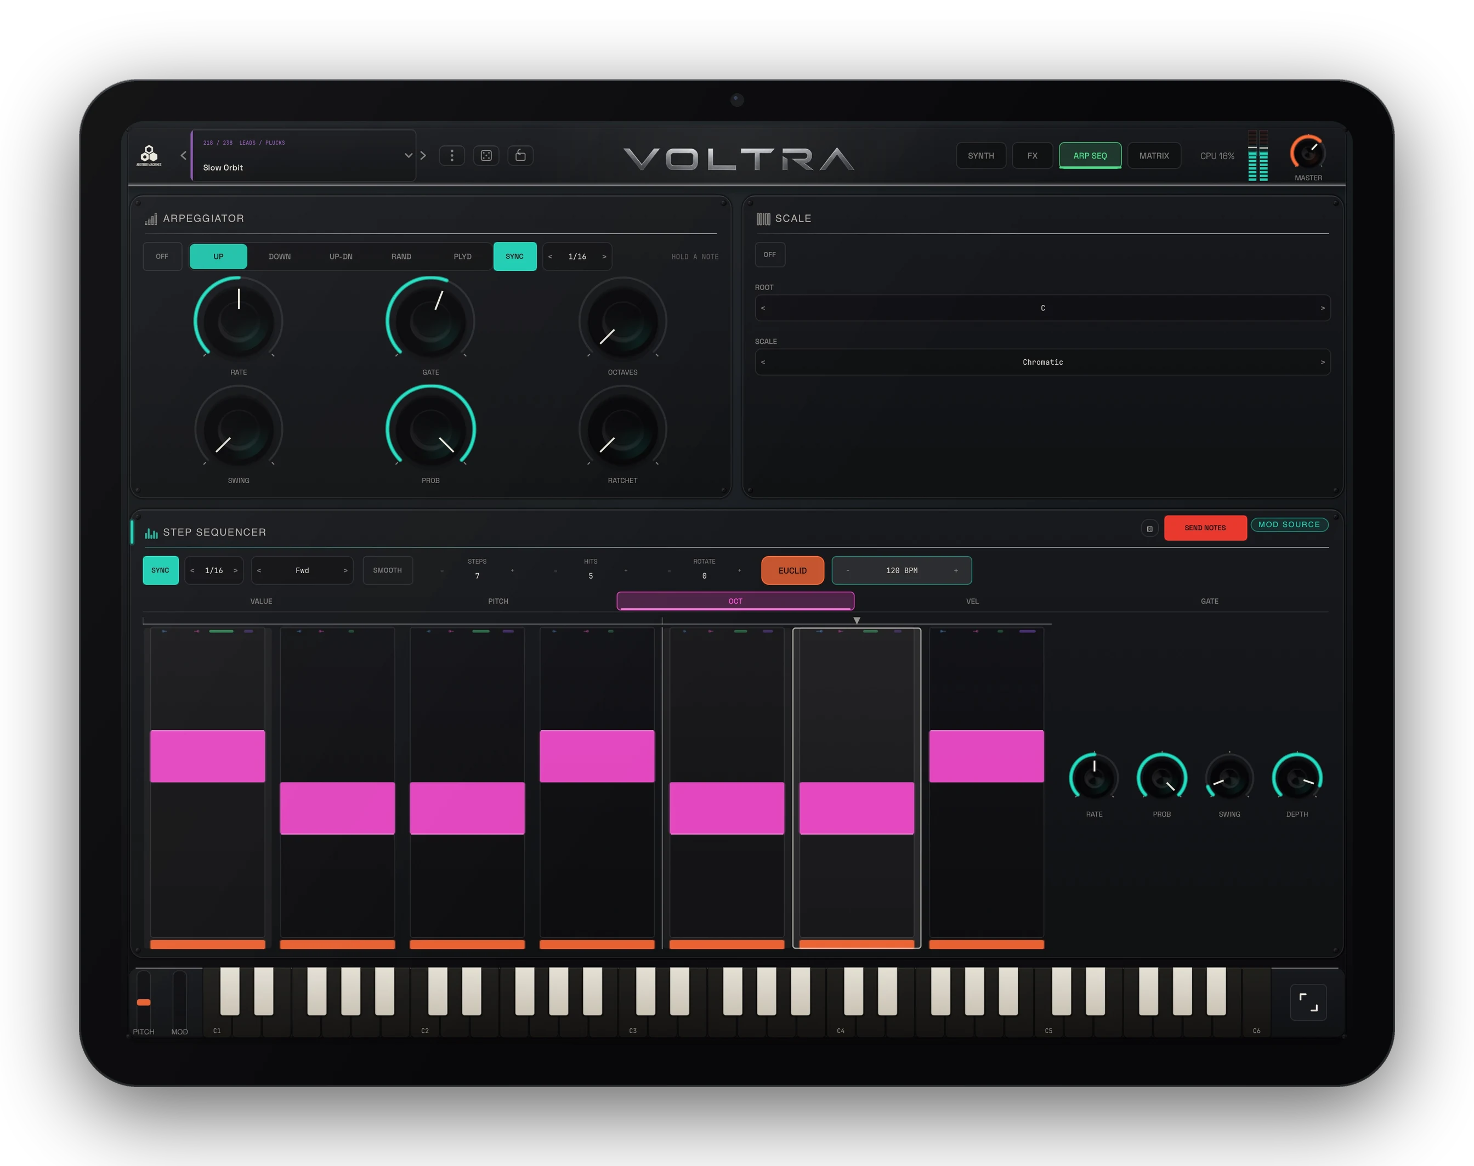Open the FX tab

pyautogui.click(x=1032, y=156)
